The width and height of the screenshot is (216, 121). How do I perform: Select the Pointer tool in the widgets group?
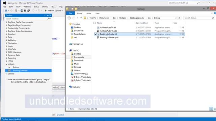pos(16,67)
